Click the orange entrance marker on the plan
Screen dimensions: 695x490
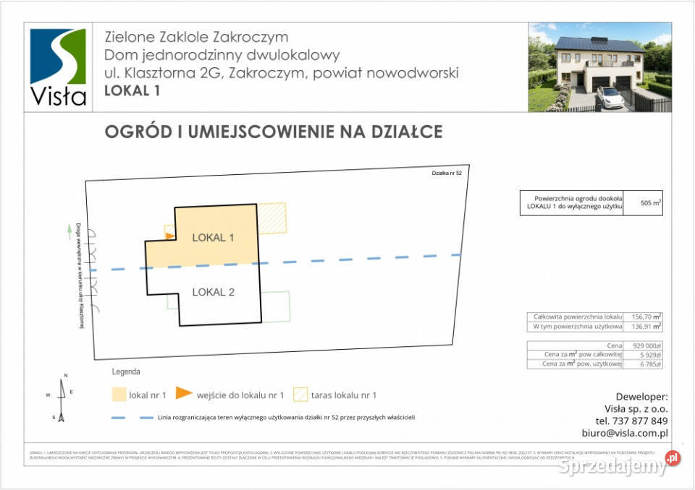click(x=169, y=236)
